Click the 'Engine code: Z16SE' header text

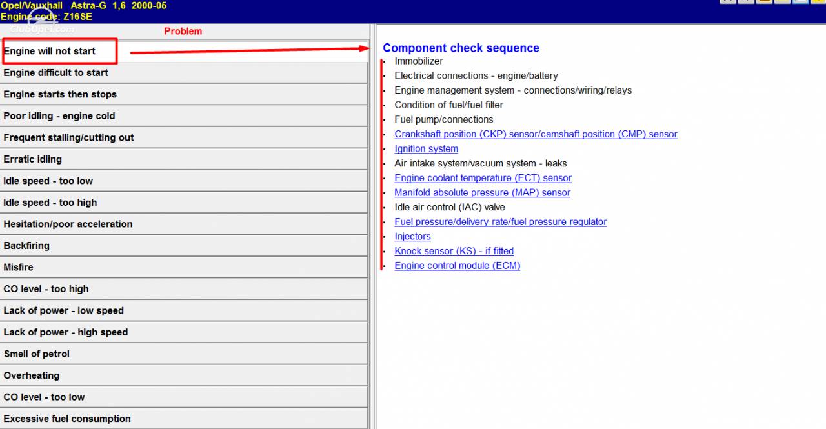[x=46, y=17]
